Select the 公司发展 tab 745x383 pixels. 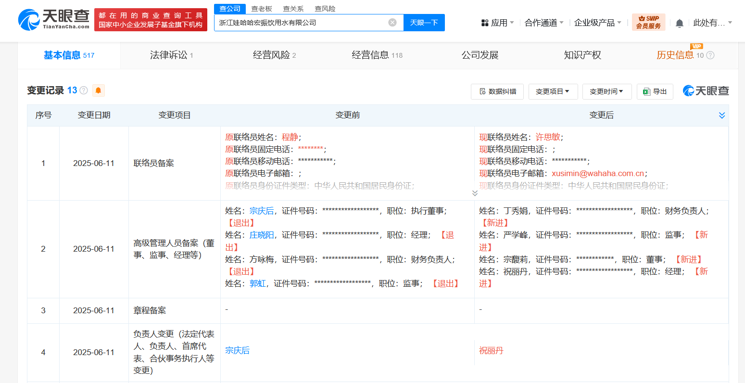coord(480,55)
